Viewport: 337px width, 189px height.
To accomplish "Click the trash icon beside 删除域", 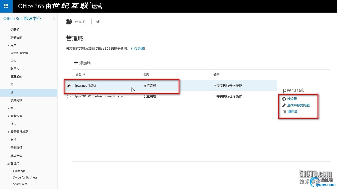I will point(284,112).
